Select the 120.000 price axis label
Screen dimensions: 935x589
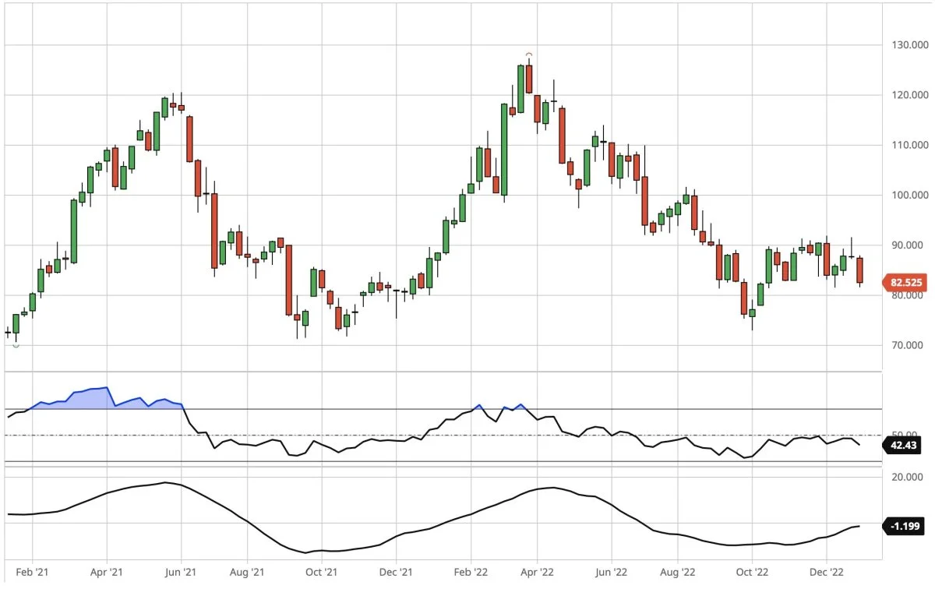coord(909,95)
